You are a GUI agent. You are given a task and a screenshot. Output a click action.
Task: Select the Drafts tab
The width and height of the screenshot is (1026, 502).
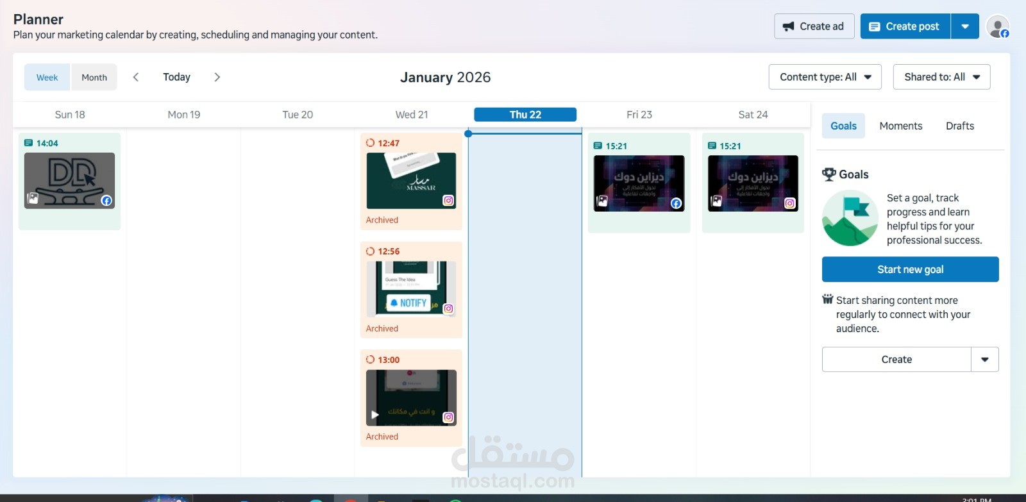pos(959,126)
